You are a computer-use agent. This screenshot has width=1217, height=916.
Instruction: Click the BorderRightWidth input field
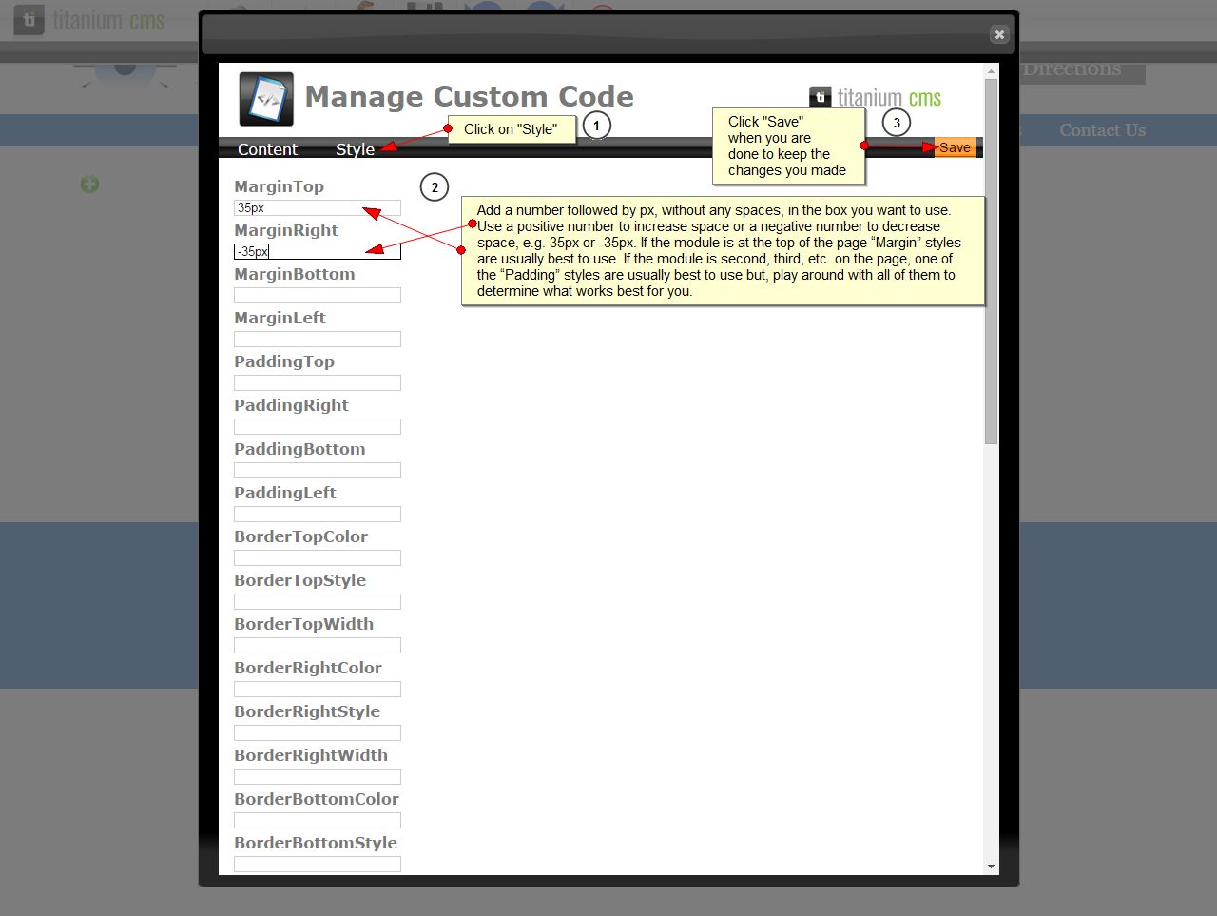tap(317, 777)
